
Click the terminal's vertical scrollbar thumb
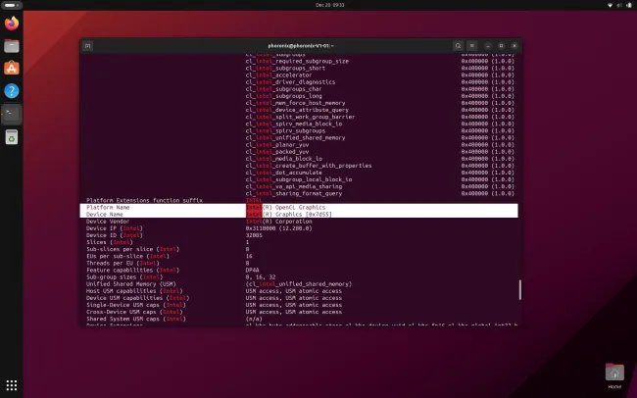519,293
